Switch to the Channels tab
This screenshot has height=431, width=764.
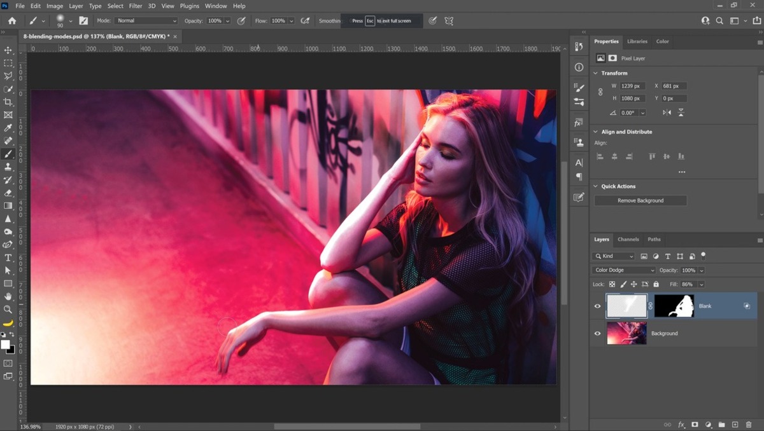tap(628, 240)
